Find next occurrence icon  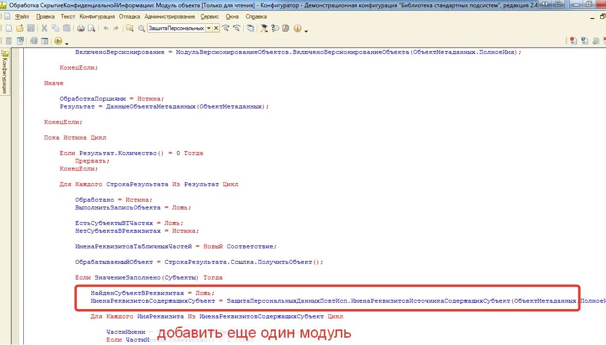(x=226, y=28)
